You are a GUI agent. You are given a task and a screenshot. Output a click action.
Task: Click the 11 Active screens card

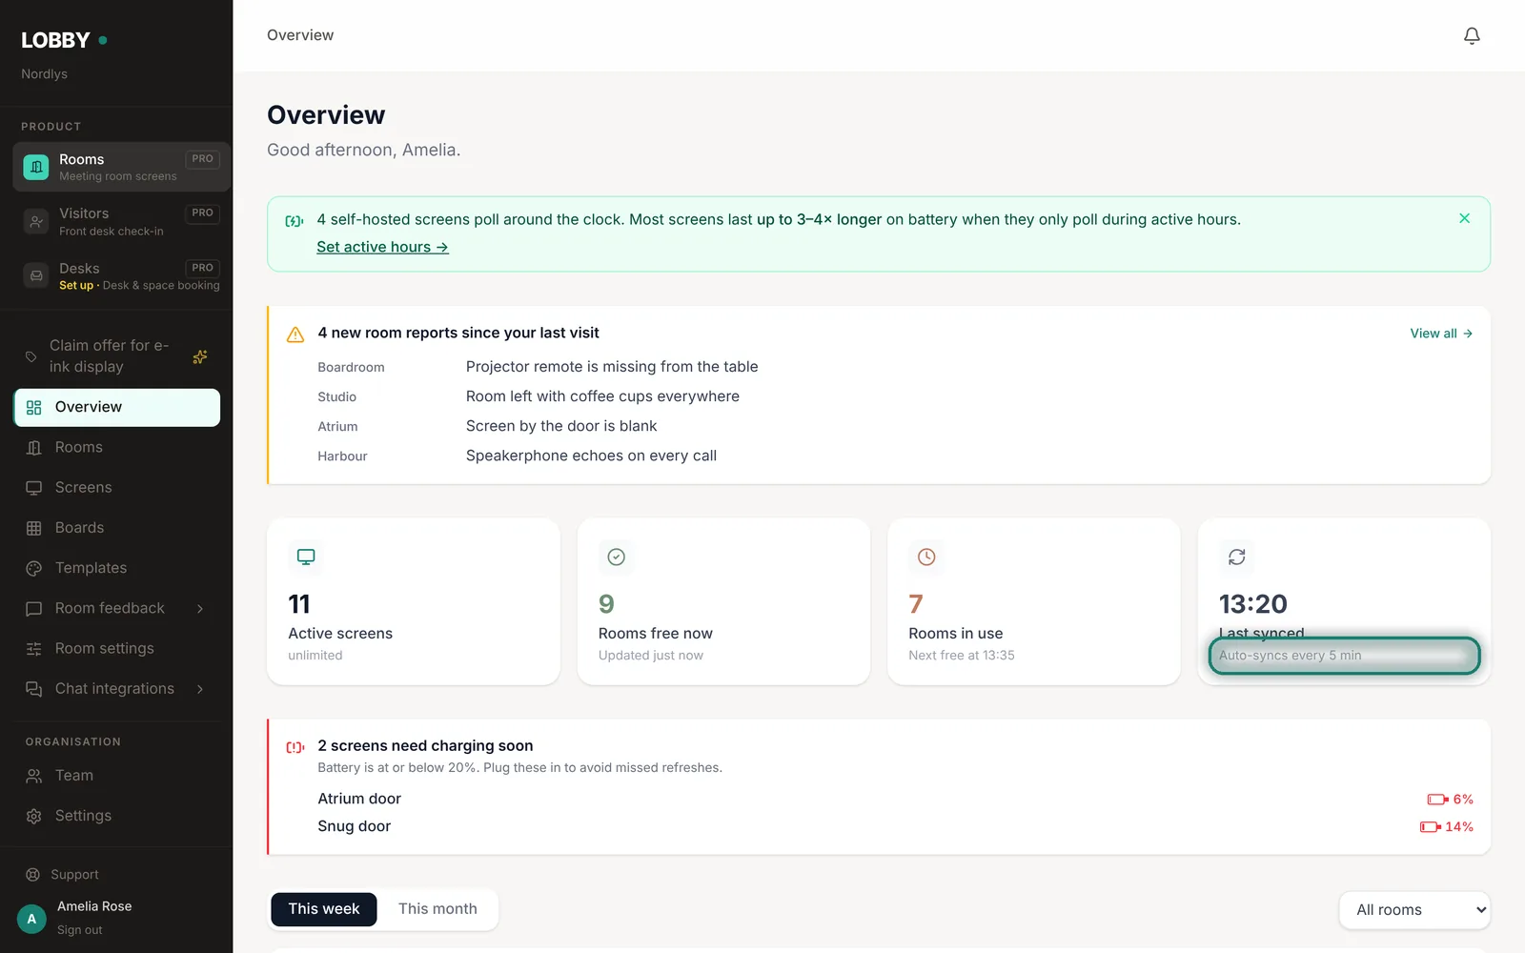click(414, 601)
